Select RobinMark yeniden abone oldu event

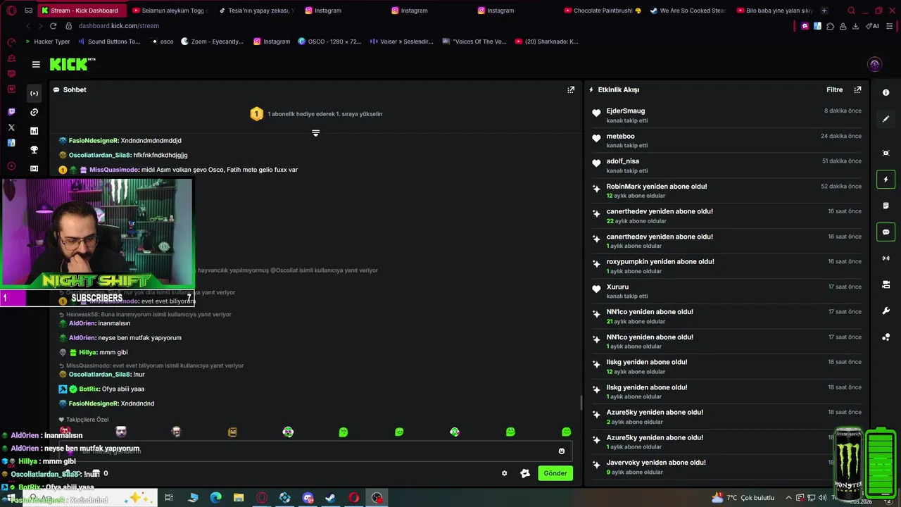point(726,191)
